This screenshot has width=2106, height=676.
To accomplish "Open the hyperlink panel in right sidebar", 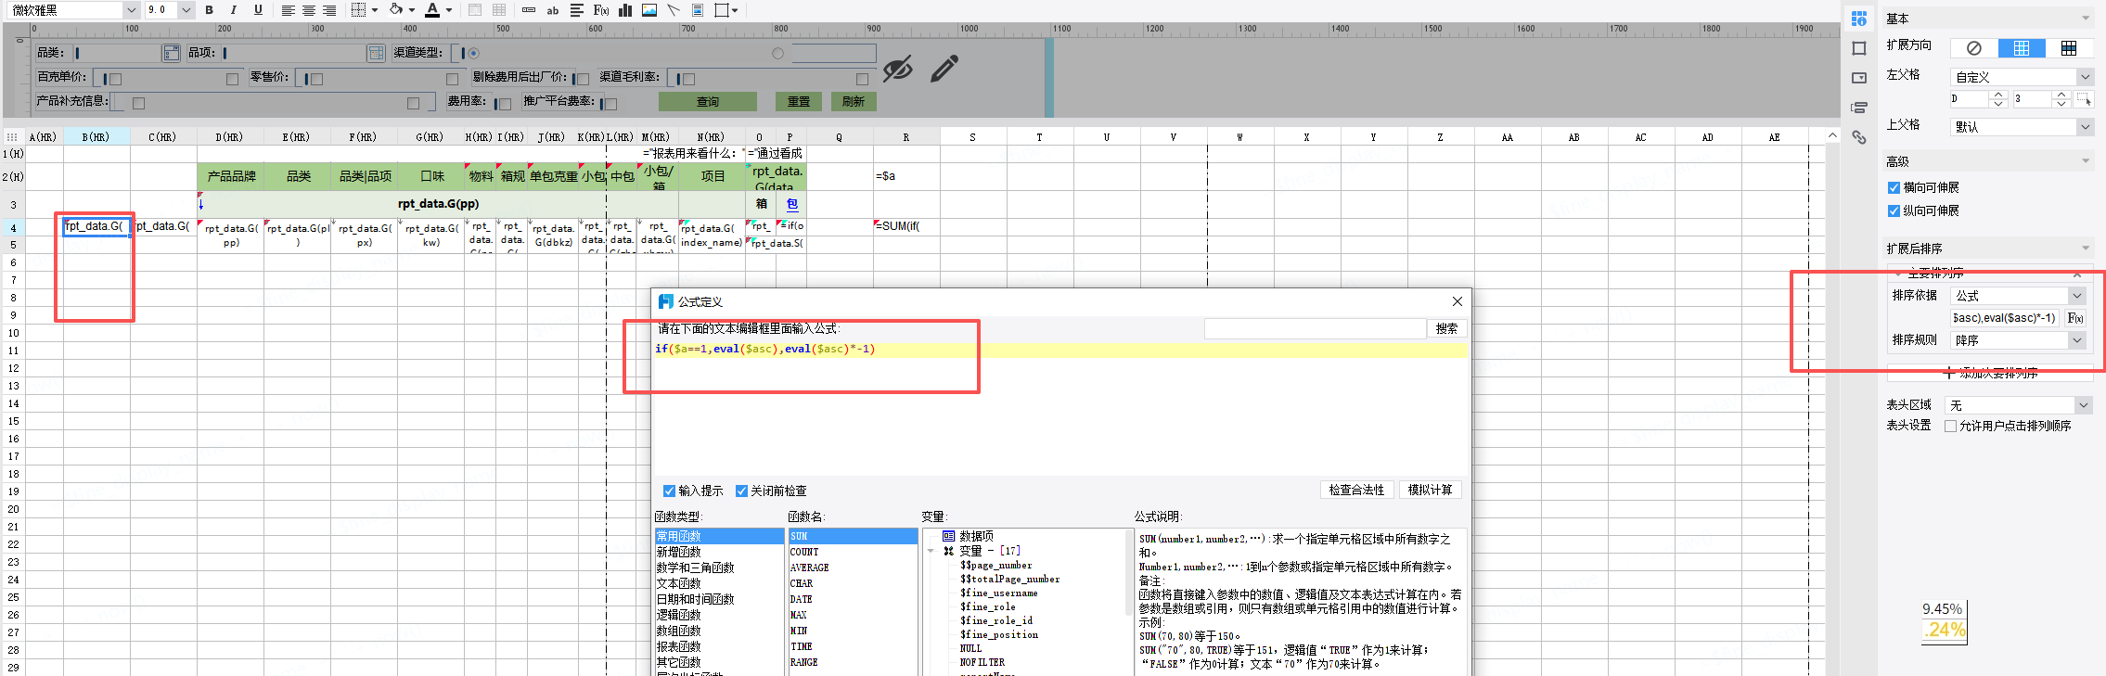I will coord(1859,137).
